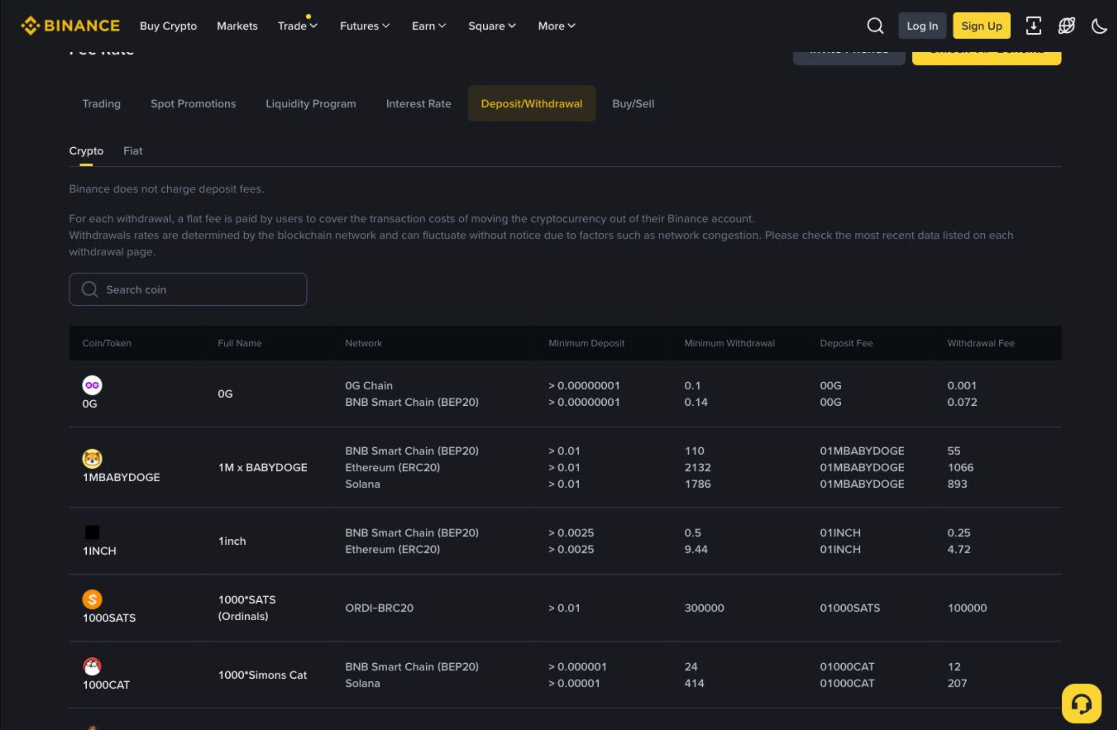Click the Minimum Withdrawal column header

point(729,343)
